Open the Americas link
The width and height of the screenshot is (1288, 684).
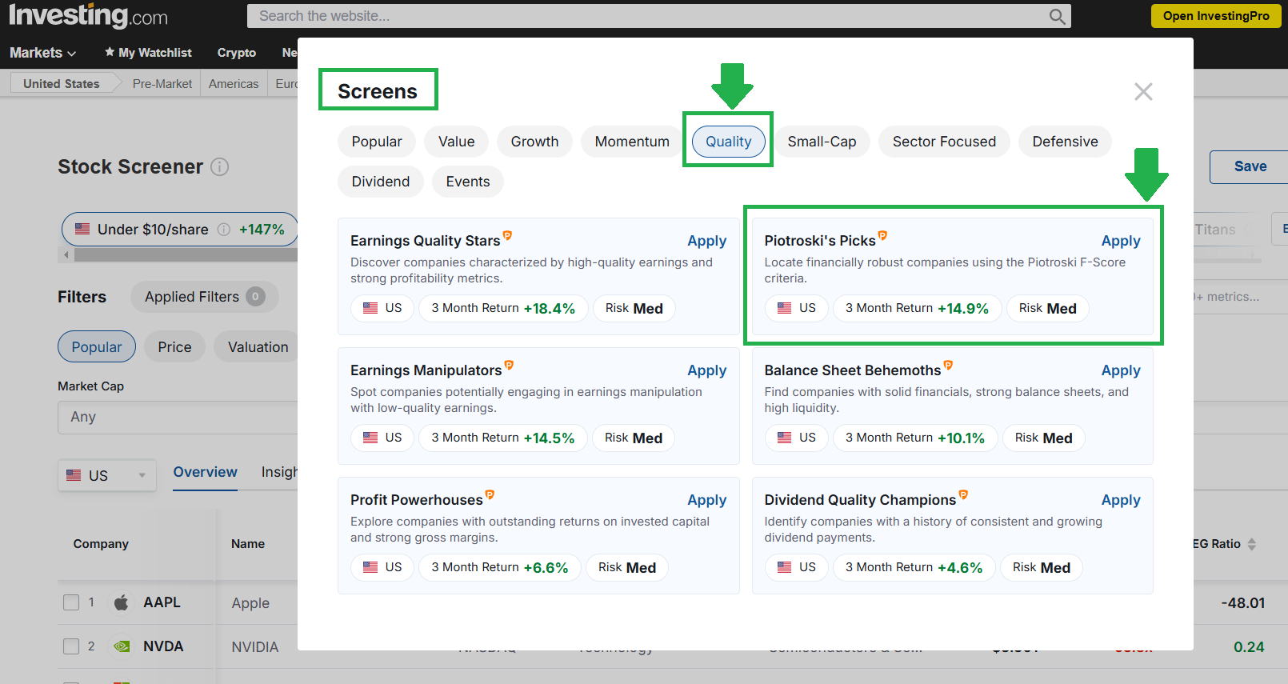tap(234, 83)
